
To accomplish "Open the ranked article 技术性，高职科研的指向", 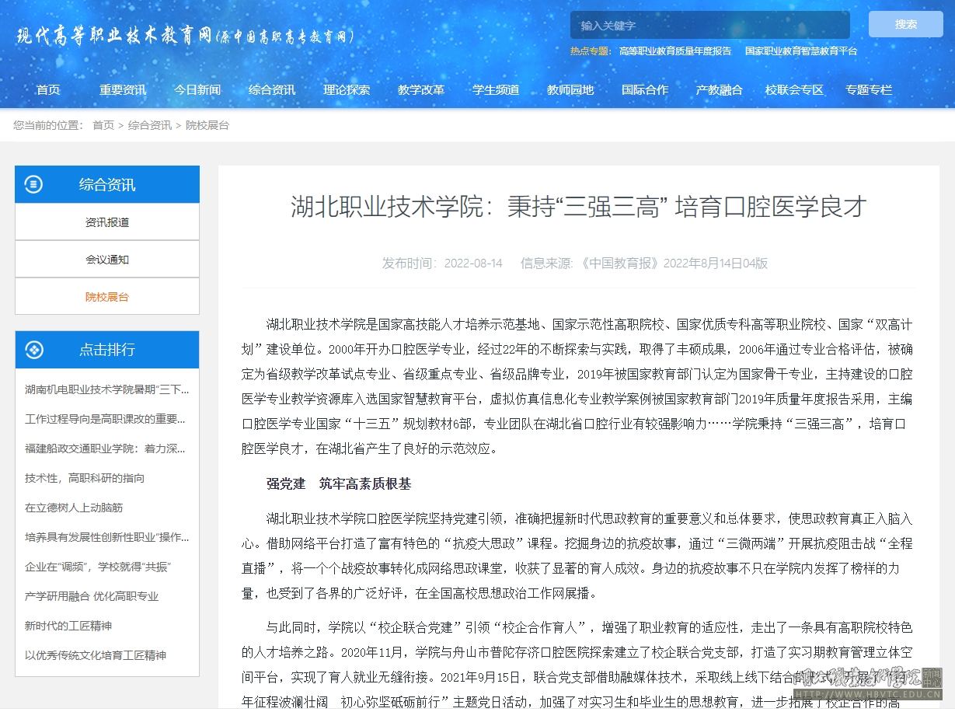I will click(85, 478).
